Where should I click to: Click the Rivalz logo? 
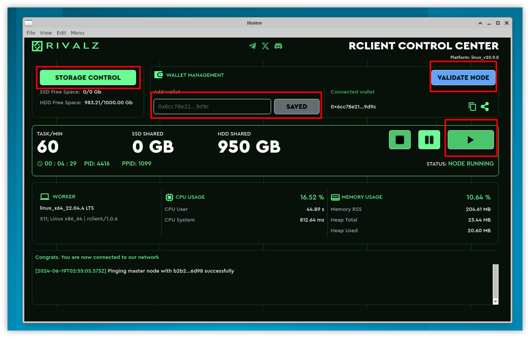point(65,46)
